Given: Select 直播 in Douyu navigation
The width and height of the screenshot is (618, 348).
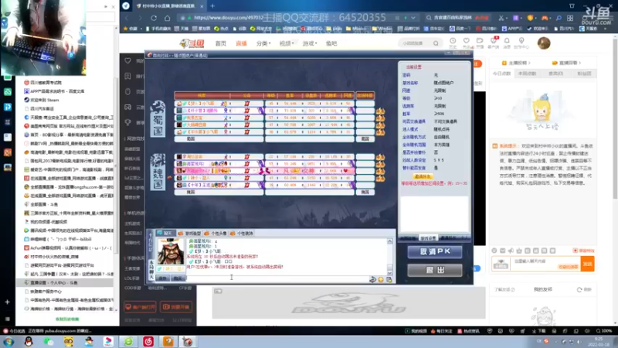Looking at the screenshot, I should [x=241, y=43].
